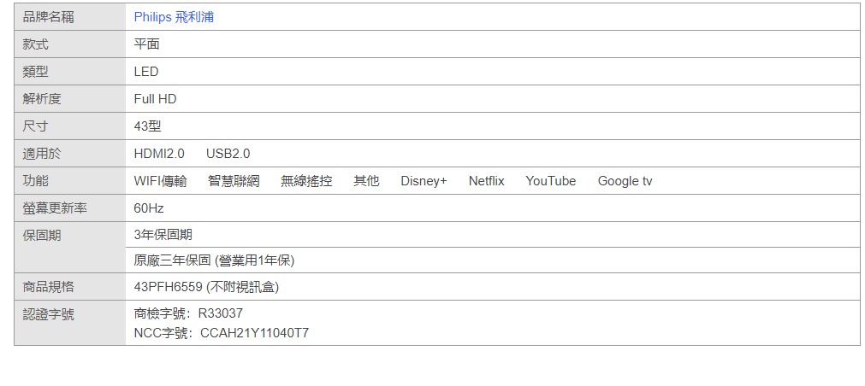The width and height of the screenshot is (865, 386).
Task: Click the 其他 feature text
Action: [366, 180]
